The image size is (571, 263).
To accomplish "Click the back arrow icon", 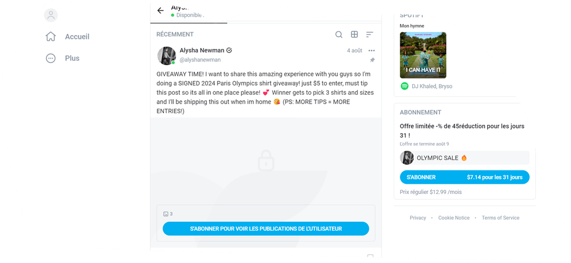I will (x=160, y=11).
